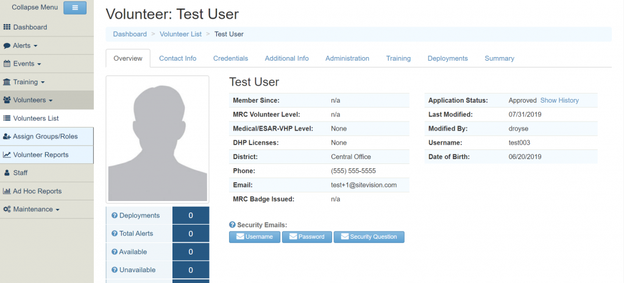Open Ad Hoc Reports in sidebar
Image resolution: width=624 pixels, height=283 pixels.
tap(37, 191)
